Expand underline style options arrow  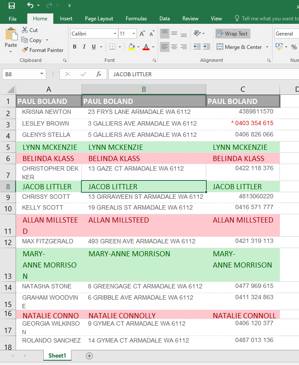coord(101,47)
